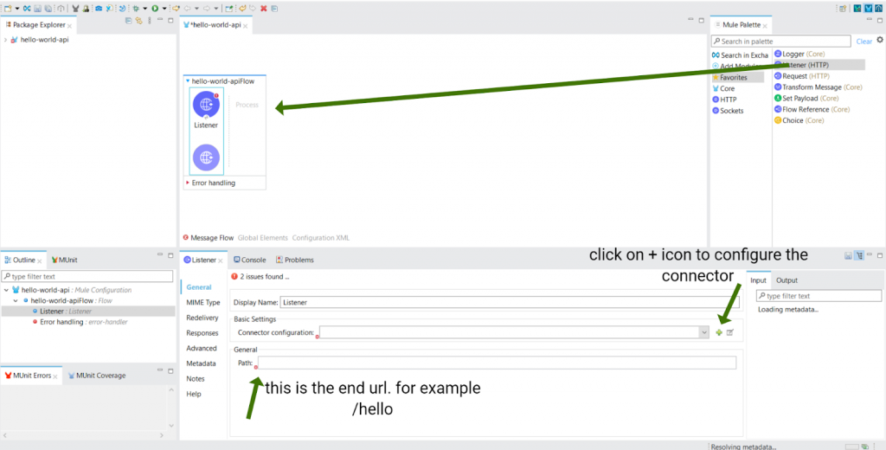Select Request (HTTP) in palette
The height and width of the screenshot is (450, 886).
pos(802,76)
